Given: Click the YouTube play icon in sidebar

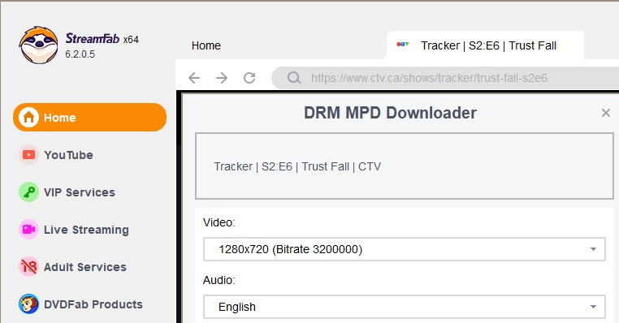Looking at the screenshot, I should click(x=28, y=154).
